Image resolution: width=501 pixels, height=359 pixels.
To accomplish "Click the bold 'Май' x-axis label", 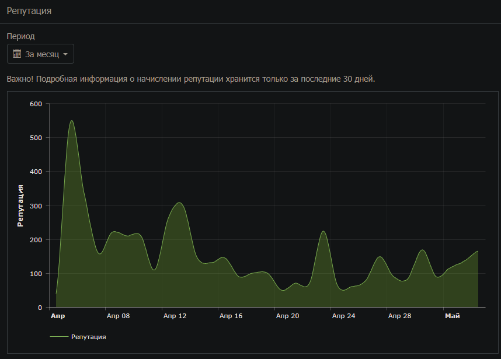I will point(452,316).
